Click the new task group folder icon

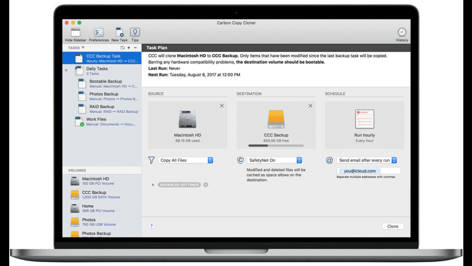pos(123,48)
